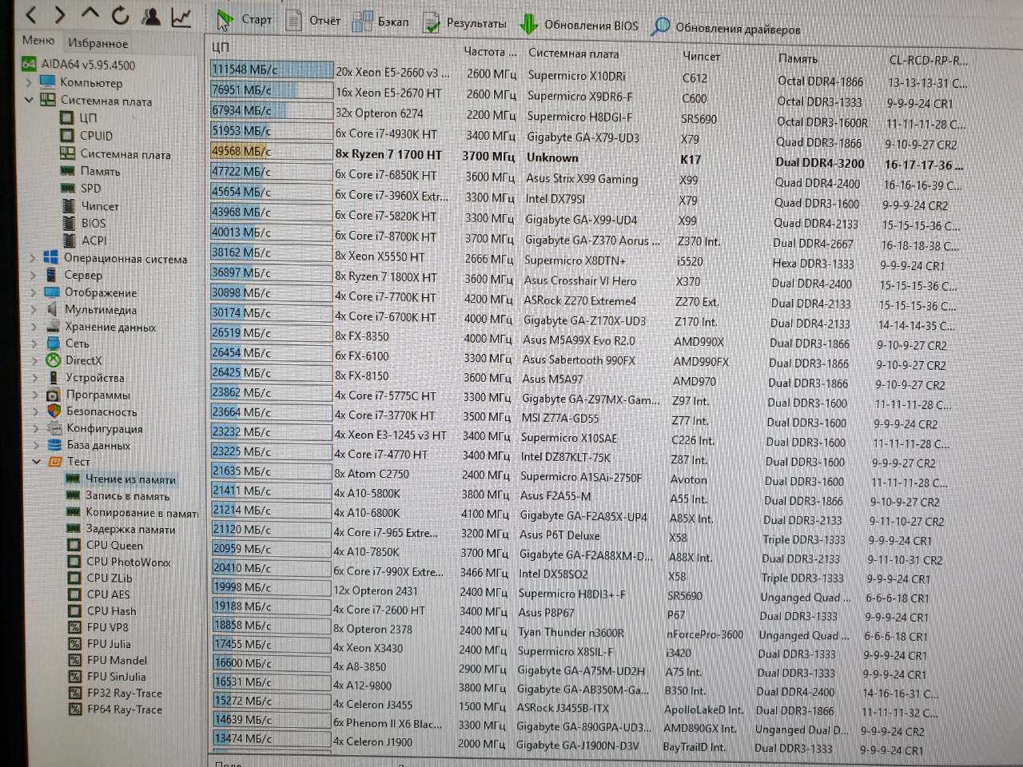
Task: Expand the Мультимедиа tree node
Action: (34, 309)
